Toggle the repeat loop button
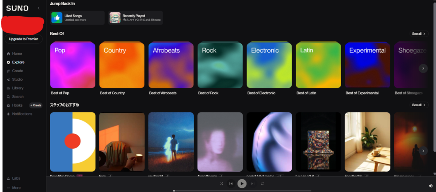436x192 pixels. tap(262, 184)
